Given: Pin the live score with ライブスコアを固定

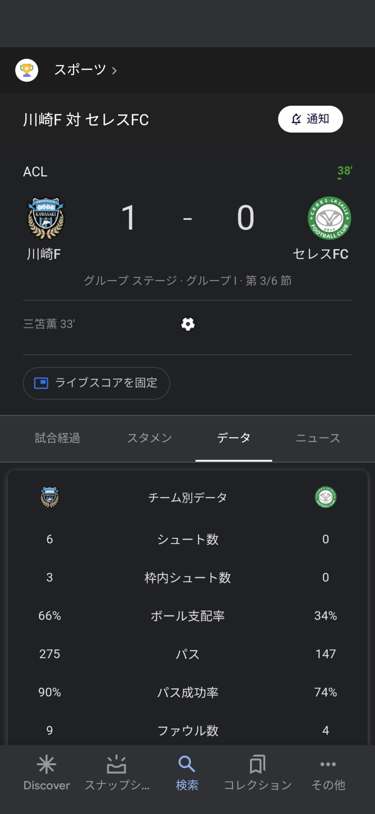Looking at the screenshot, I should coord(96,383).
